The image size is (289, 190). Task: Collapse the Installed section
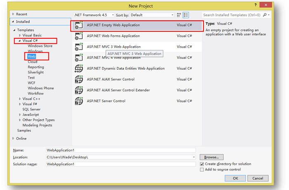point(13,22)
